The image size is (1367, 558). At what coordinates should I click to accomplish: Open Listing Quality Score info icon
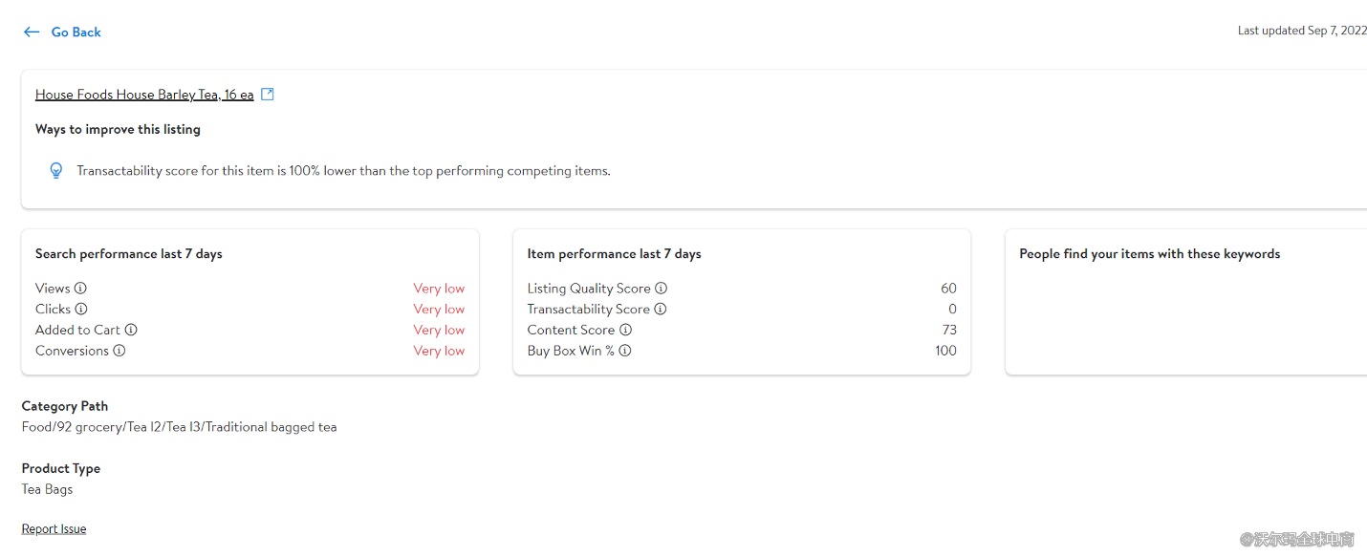point(662,289)
